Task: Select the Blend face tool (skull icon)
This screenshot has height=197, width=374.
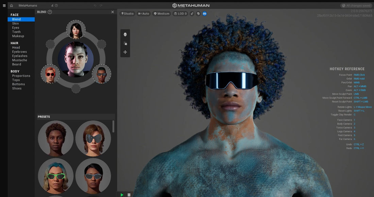Action: tap(125, 34)
